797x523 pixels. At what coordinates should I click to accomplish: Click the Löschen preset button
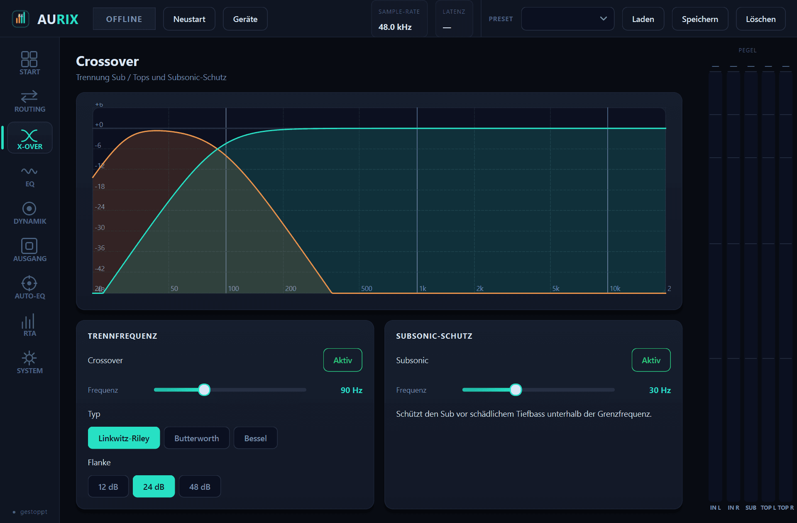click(760, 19)
